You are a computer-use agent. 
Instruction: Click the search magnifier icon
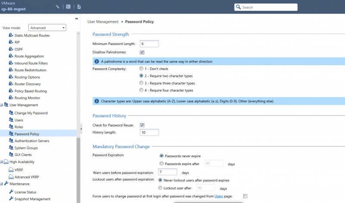[x=238, y=7]
